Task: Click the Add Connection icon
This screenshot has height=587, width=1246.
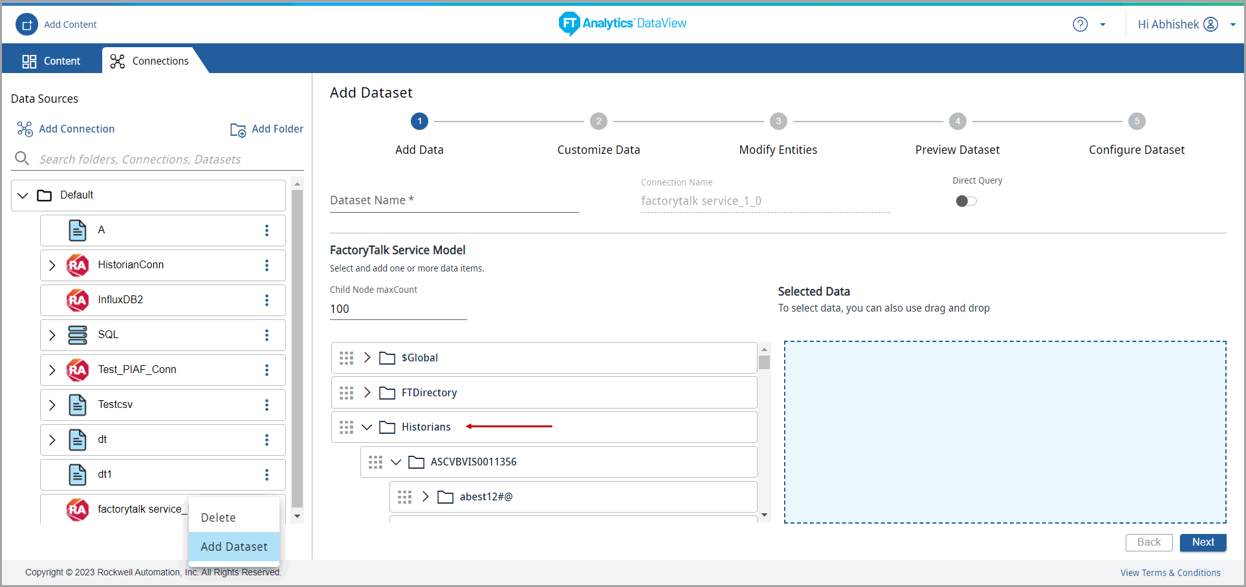Action: pyautogui.click(x=25, y=129)
